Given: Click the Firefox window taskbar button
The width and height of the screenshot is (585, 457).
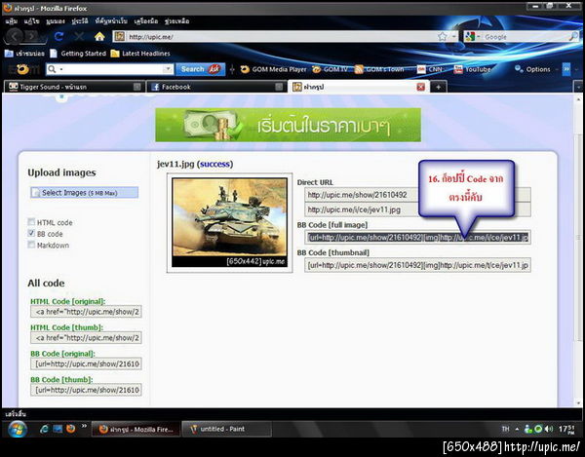Looking at the screenshot, I should [x=136, y=429].
